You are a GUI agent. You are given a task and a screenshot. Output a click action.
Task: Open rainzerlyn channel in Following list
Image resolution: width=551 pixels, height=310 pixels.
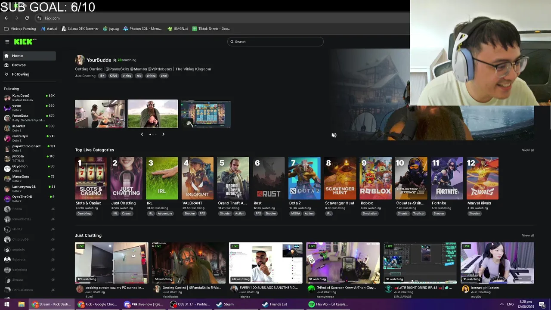click(x=29, y=138)
